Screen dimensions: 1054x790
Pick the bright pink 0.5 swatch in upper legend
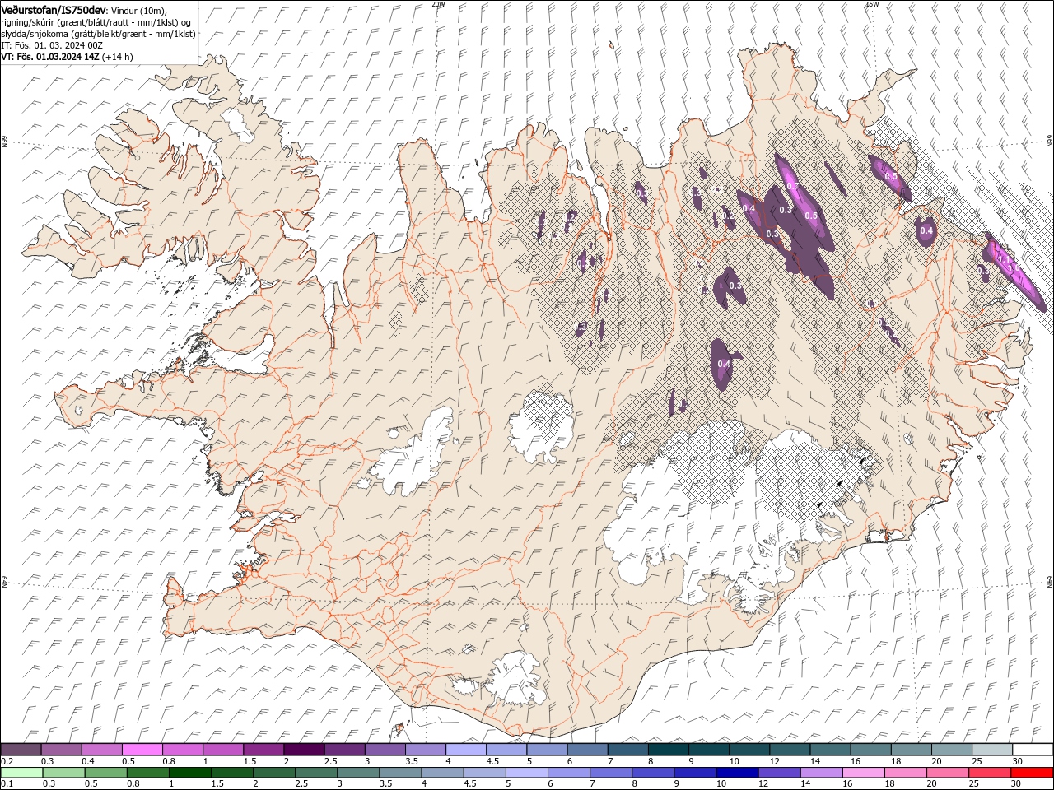(142, 750)
